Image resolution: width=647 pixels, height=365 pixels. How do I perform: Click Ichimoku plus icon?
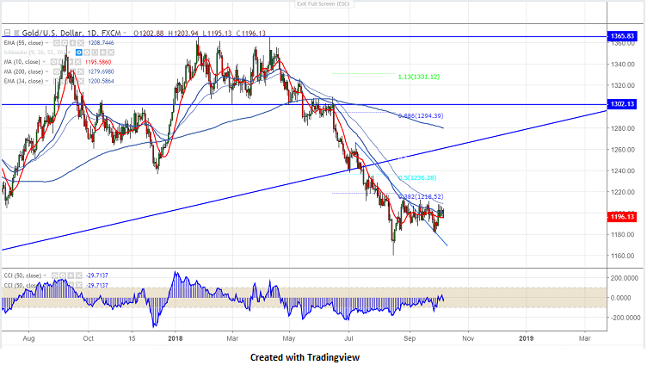click(102, 53)
